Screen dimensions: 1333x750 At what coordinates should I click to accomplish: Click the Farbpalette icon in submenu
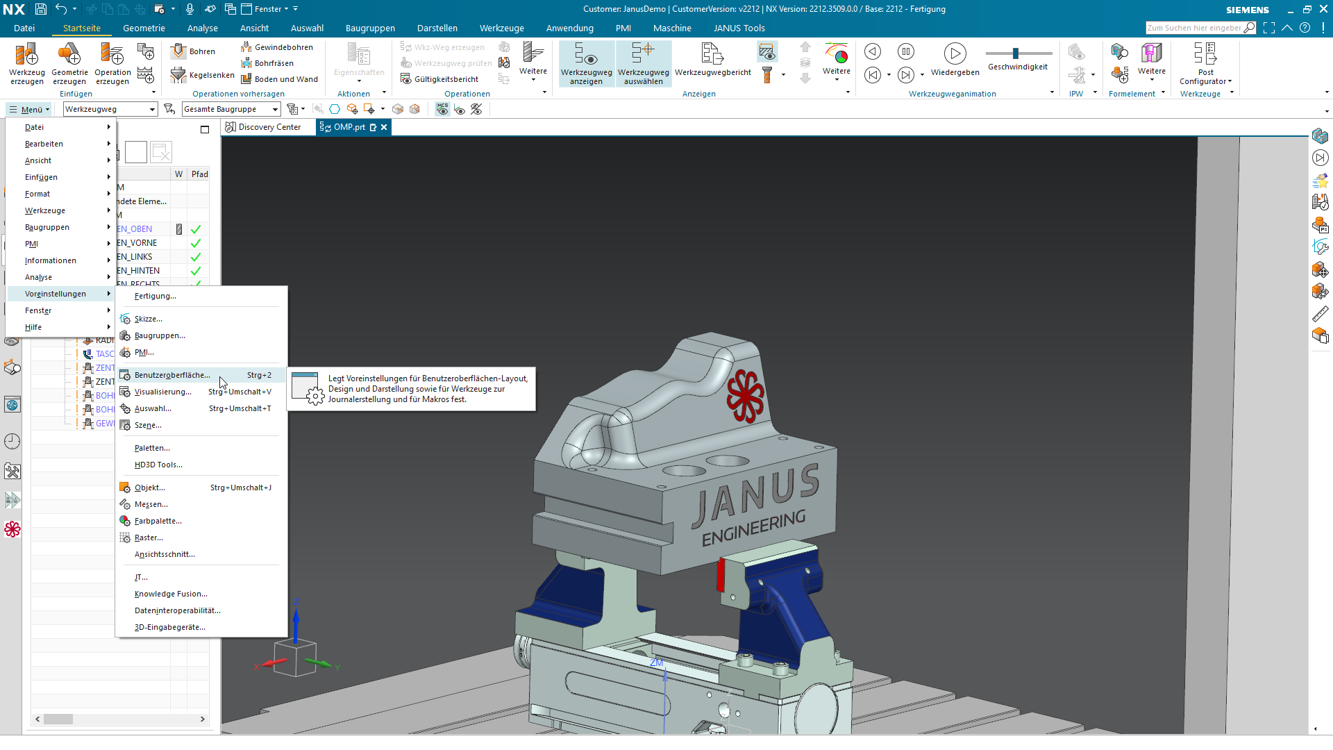click(x=125, y=521)
